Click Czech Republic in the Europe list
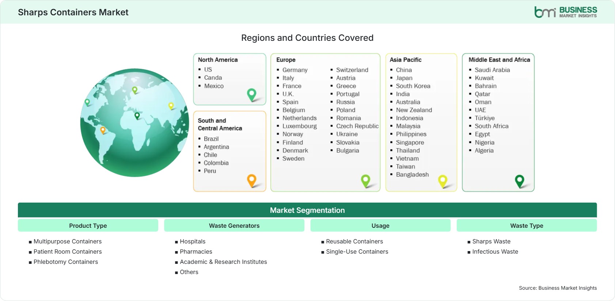 (x=357, y=126)
